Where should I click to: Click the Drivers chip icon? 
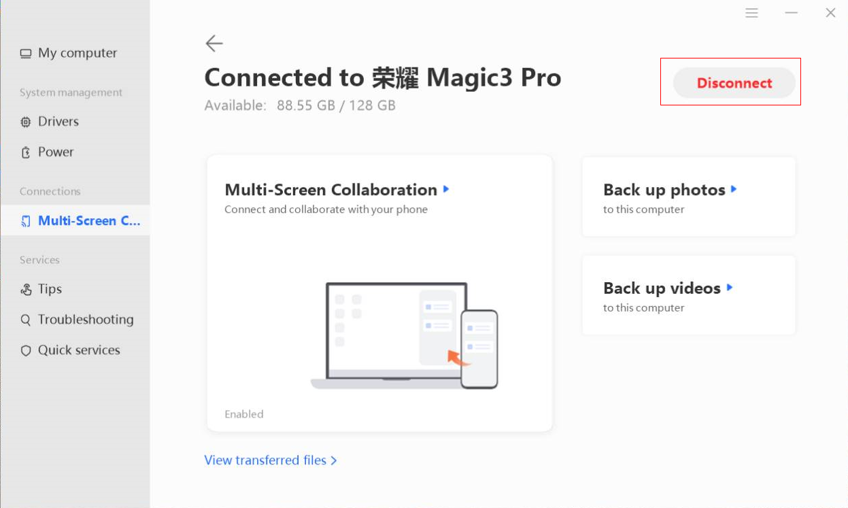[x=26, y=122]
